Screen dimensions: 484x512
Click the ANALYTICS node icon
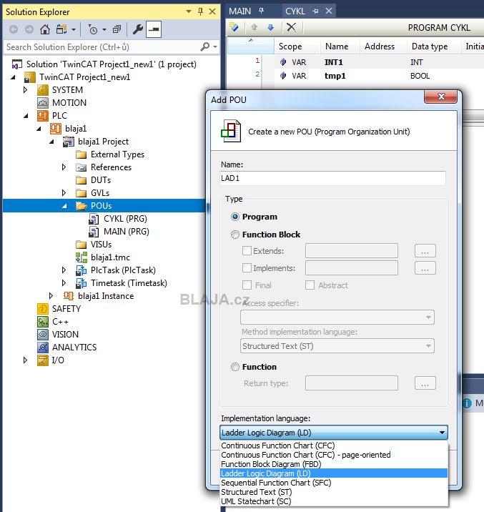[43, 348]
